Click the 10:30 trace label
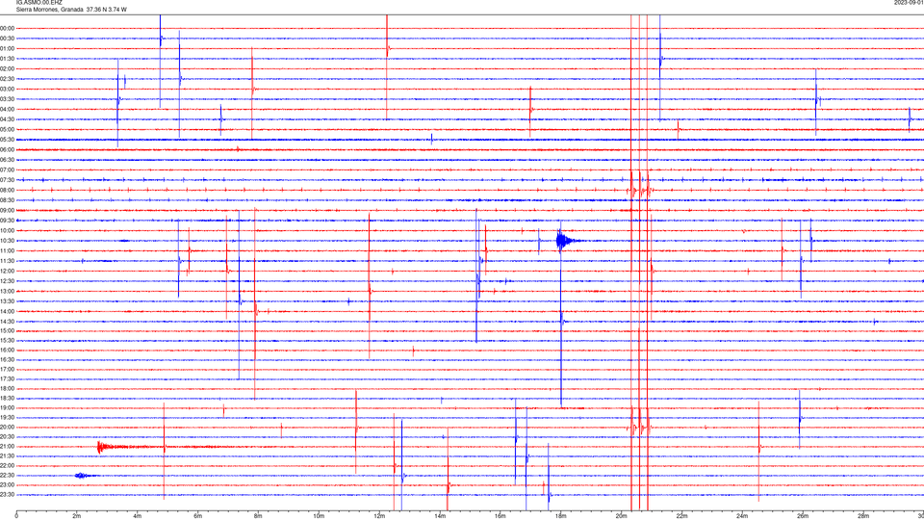The height and width of the screenshot is (520, 924). pyautogui.click(x=8, y=241)
